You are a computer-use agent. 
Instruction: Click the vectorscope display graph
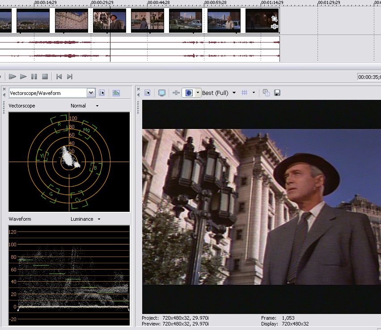point(69,162)
